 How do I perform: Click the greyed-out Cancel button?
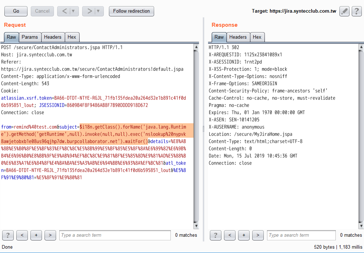42,11
